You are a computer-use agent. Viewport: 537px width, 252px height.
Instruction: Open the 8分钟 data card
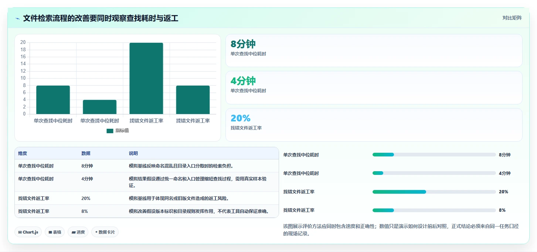pos(374,51)
